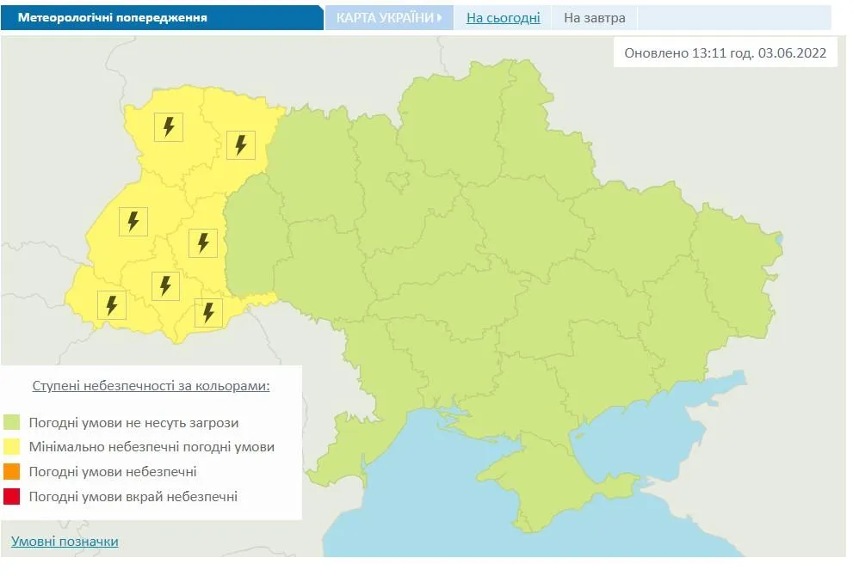Select the thunderstorm icon over Rivne region
The width and height of the screenshot is (853, 576).
point(240,144)
